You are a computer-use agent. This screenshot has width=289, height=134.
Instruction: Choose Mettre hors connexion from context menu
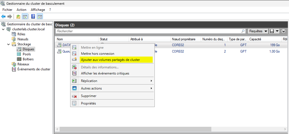pos(97,54)
